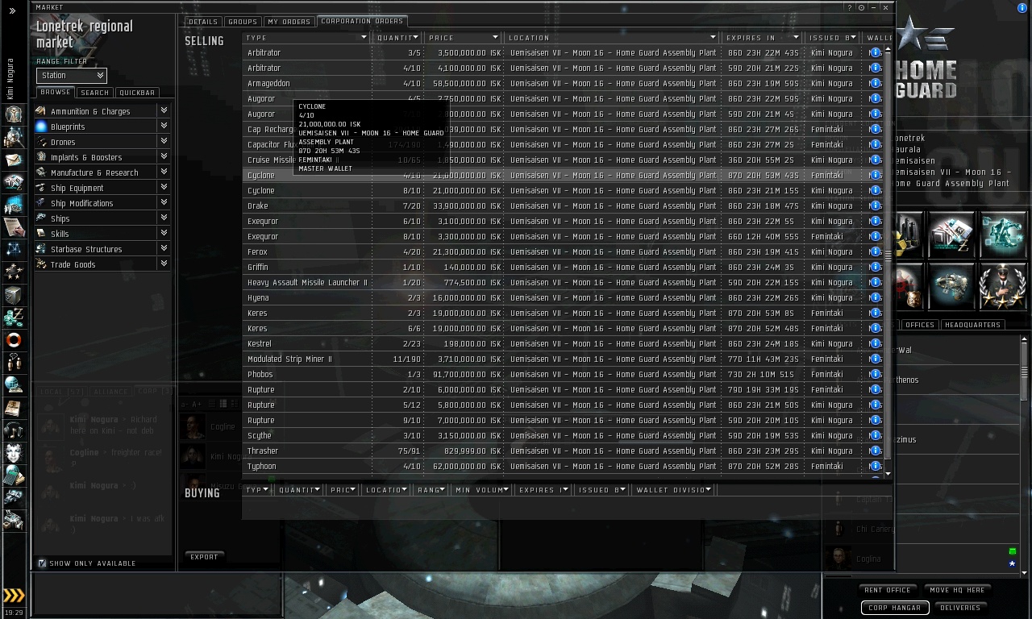
Task: Open the Expires In column arrow in Selling
Action: click(796, 38)
